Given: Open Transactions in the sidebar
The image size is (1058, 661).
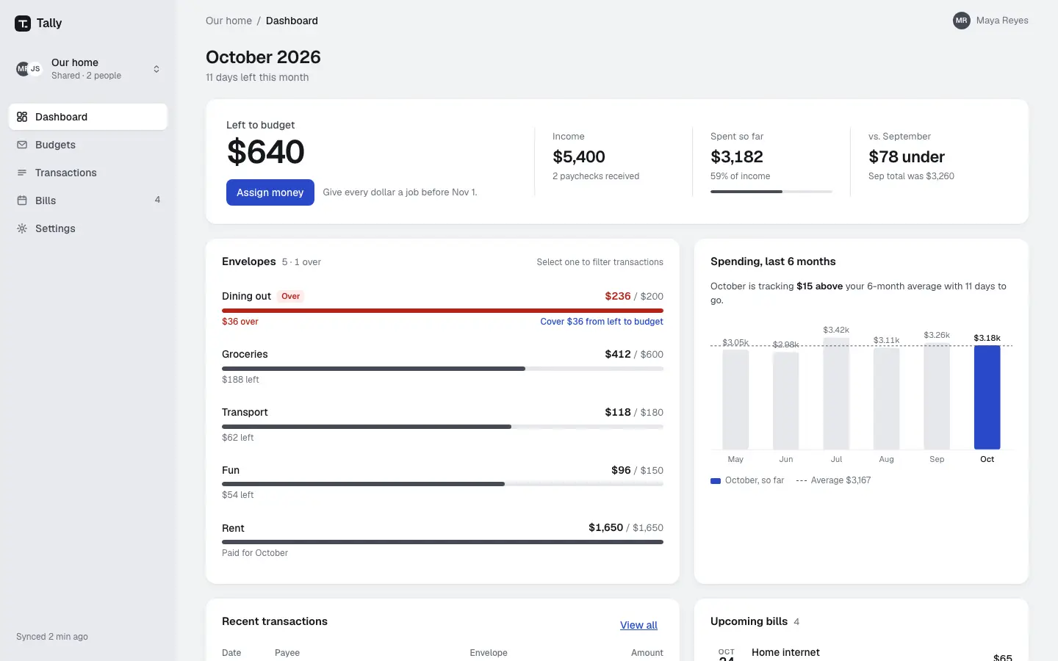Looking at the screenshot, I should 88,173.
